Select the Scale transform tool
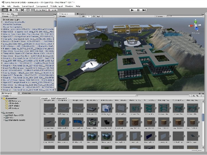 coord(22,10)
